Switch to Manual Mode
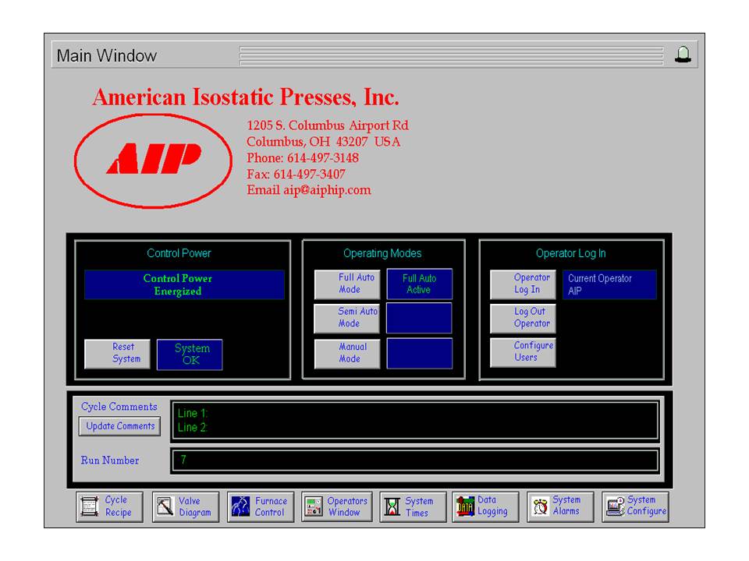The height and width of the screenshot is (561, 749). click(347, 353)
